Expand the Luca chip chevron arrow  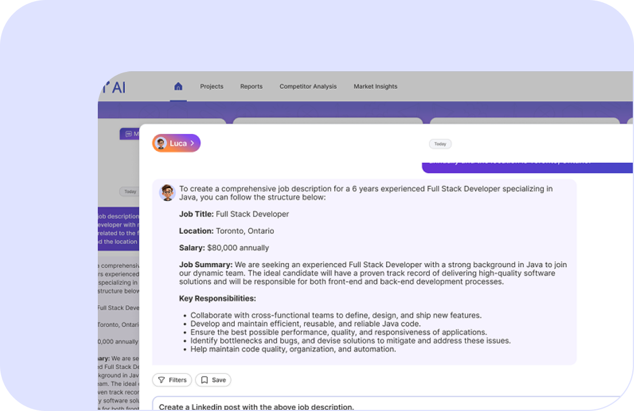(x=192, y=143)
